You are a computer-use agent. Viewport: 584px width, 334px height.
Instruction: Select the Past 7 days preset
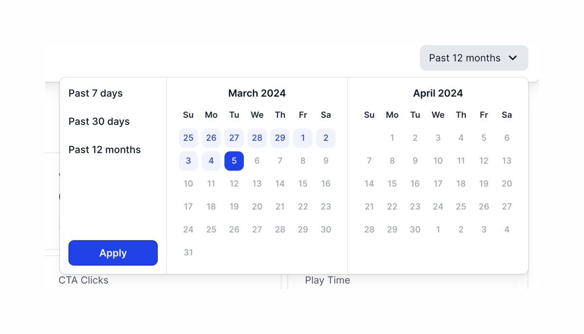[x=95, y=93]
